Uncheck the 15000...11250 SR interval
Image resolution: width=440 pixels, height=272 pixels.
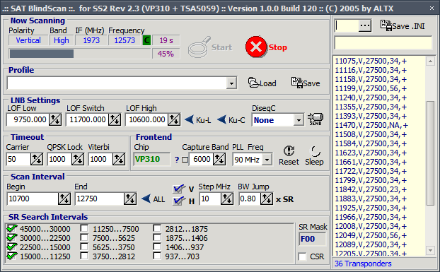pyautogui.click(x=12, y=256)
